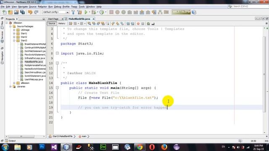The height and width of the screenshot is (151, 269).
Task: Click the Shift Line Right icon
Action: pos(132,23)
